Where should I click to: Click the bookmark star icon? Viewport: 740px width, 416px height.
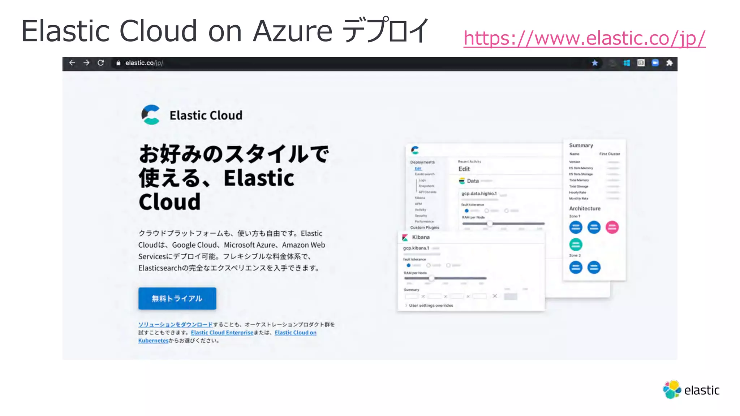pyautogui.click(x=595, y=63)
